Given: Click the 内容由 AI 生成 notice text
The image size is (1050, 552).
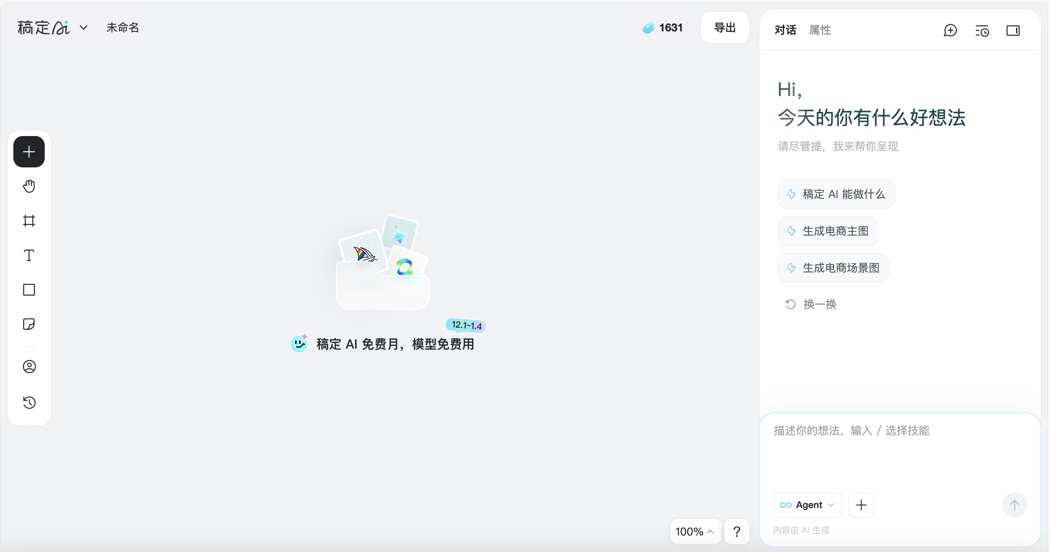Looking at the screenshot, I should point(801,530).
